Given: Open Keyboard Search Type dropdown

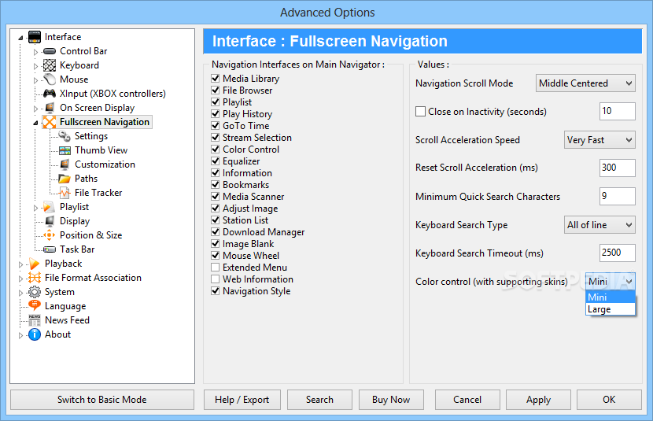Looking at the screenshot, I should pos(600,225).
